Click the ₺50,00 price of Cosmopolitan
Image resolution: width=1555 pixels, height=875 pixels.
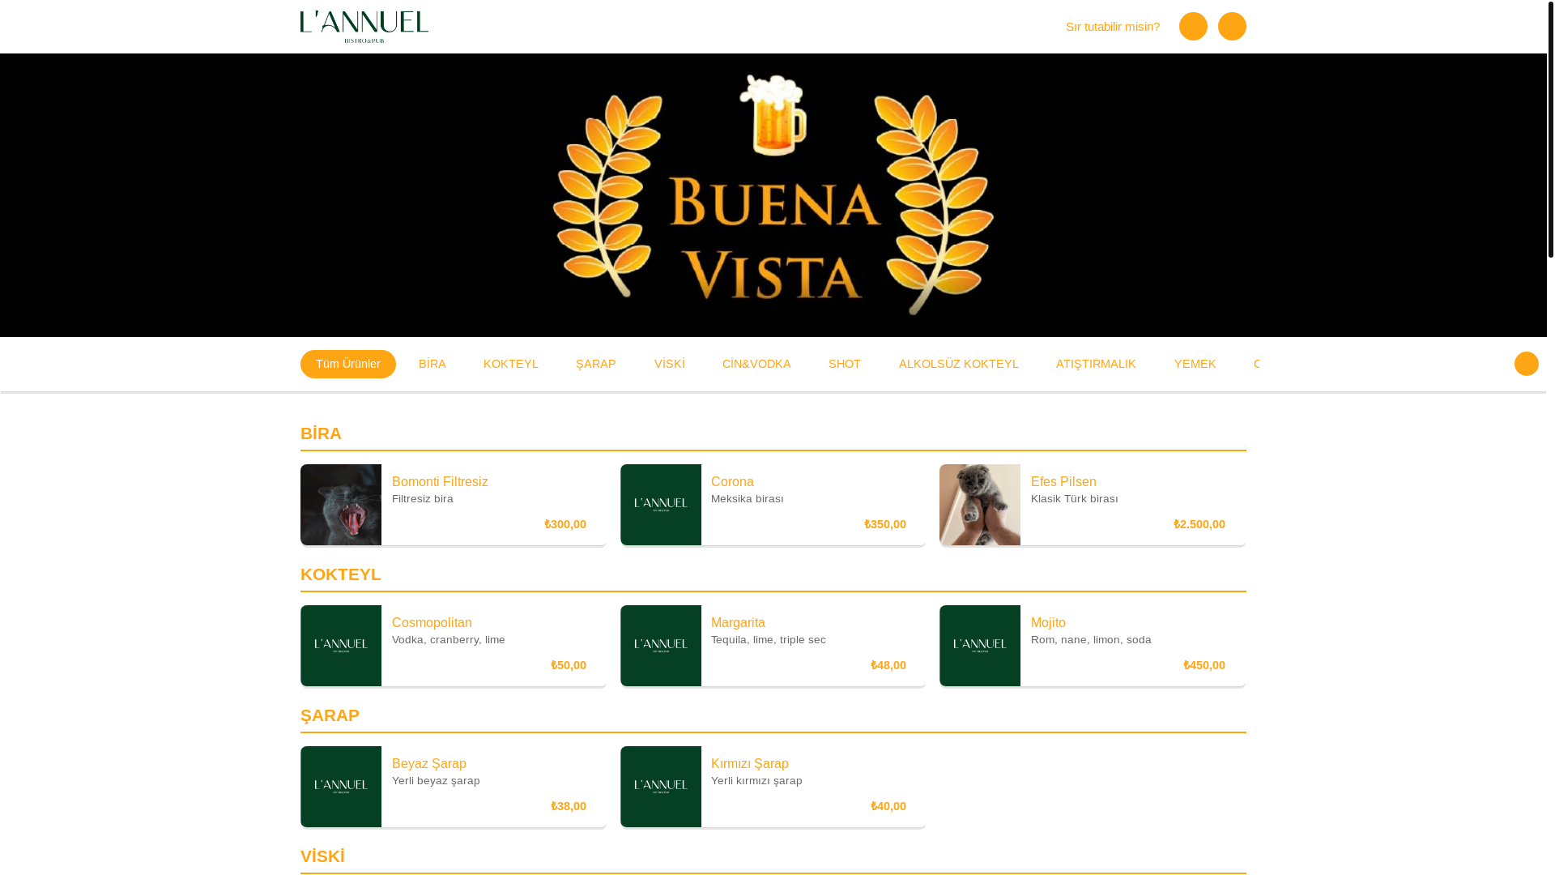[x=569, y=665]
